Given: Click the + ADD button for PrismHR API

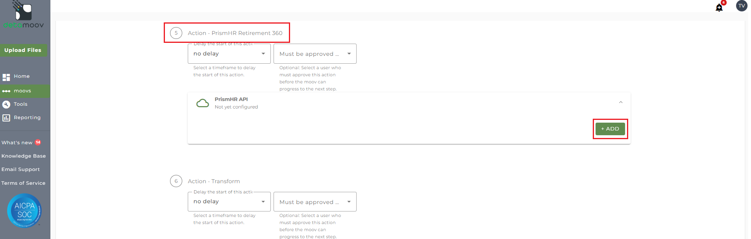Looking at the screenshot, I should point(610,129).
